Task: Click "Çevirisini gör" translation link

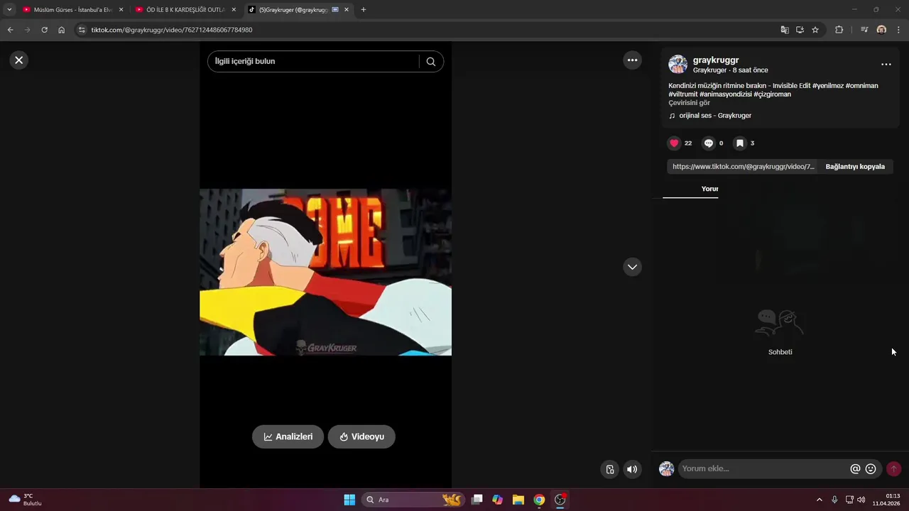Action: pos(689,103)
